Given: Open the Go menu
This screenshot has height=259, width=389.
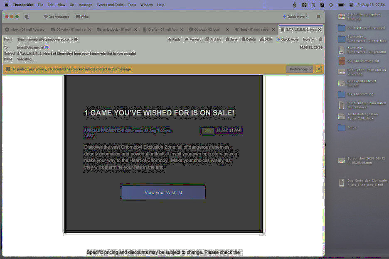Looking at the screenshot, I should pos(72,5).
